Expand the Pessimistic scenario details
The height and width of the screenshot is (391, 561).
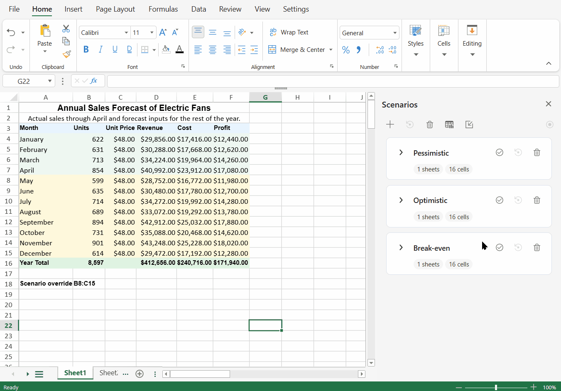[401, 152]
